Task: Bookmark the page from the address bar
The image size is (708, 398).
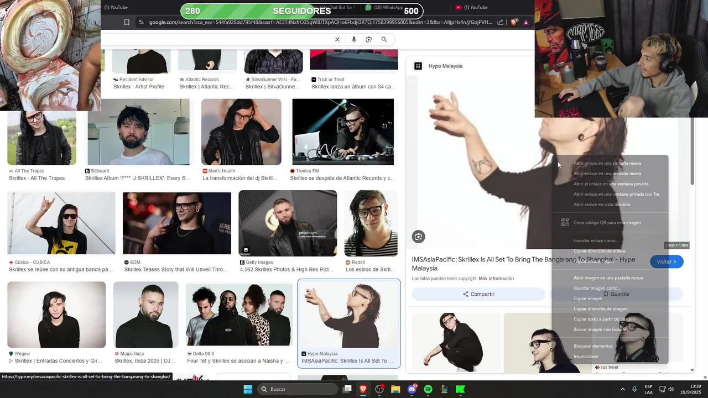Action: coord(127,22)
